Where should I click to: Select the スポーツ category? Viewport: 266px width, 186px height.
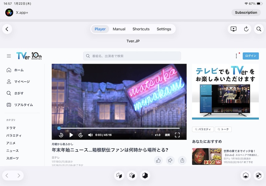click(x=12, y=158)
